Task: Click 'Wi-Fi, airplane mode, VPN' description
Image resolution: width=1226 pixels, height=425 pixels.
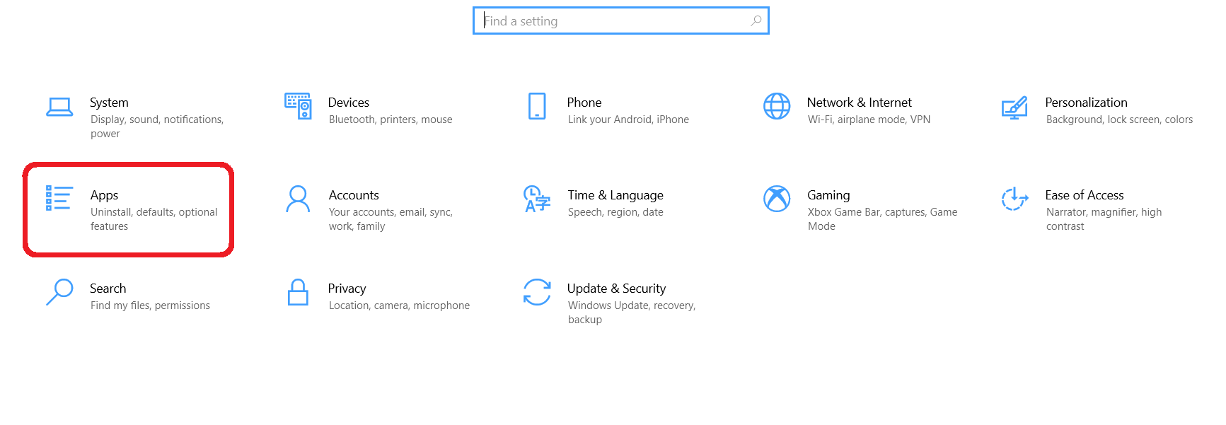Action: (869, 120)
